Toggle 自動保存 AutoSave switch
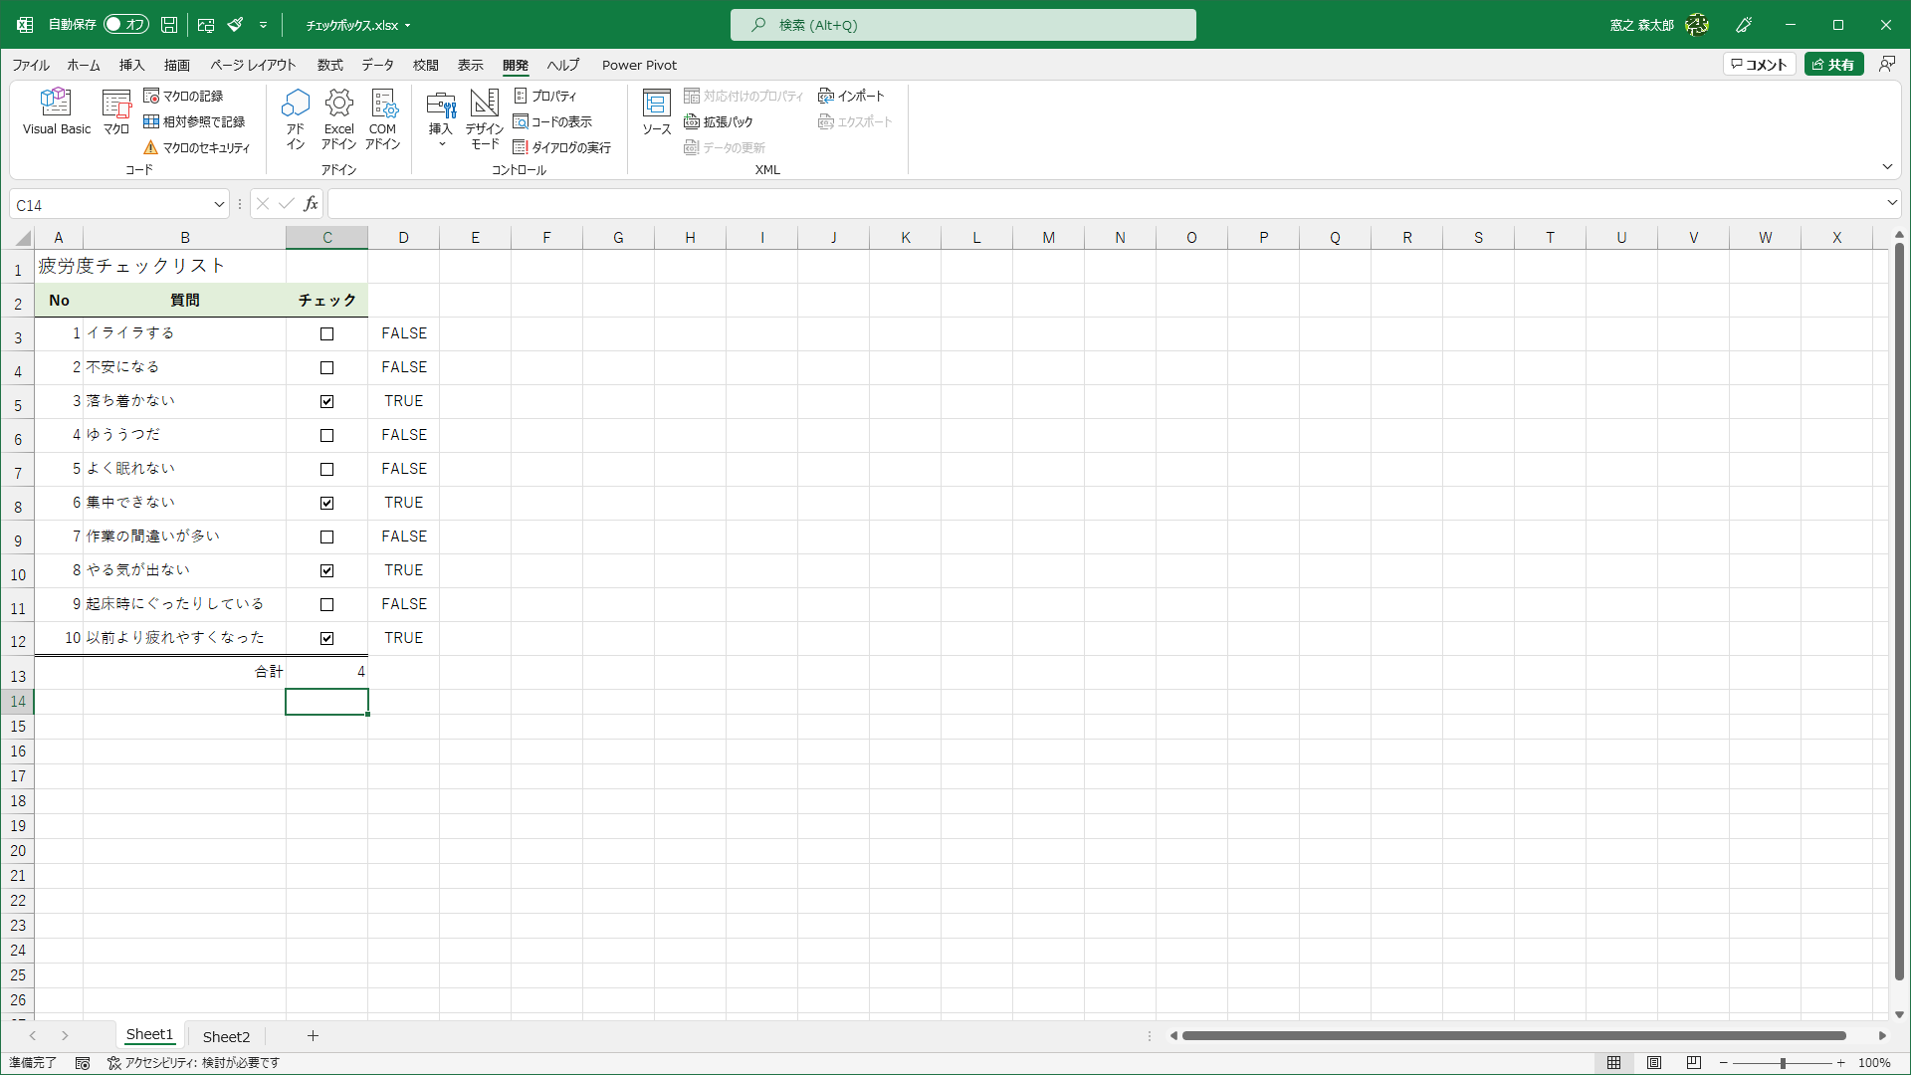 click(x=125, y=25)
